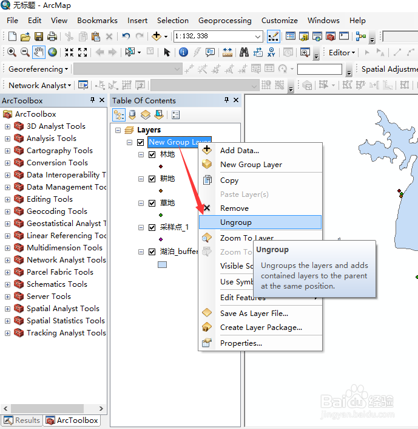Switch to List By Source view
The image size is (418, 429).
[132, 115]
